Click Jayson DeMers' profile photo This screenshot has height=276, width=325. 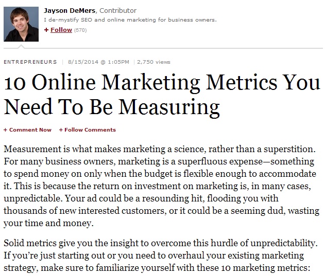[21, 24]
